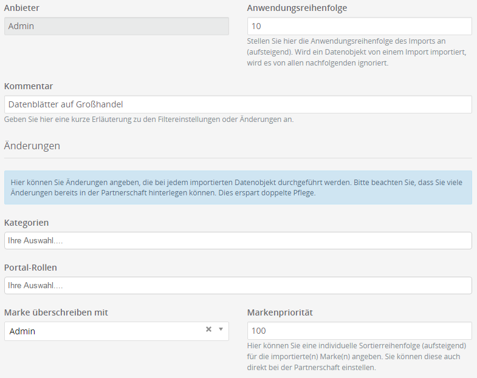The width and height of the screenshot is (477, 378).
Task: Click the disabled Anbieter field
Action: point(116,26)
